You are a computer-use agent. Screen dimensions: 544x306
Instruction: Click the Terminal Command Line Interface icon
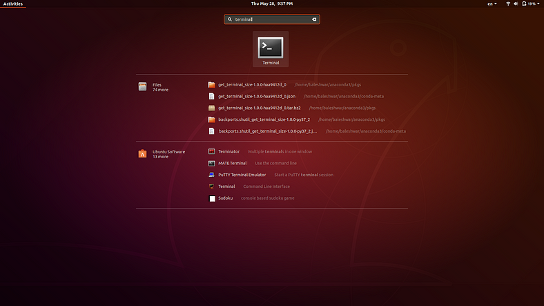pyautogui.click(x=211, y=187)
